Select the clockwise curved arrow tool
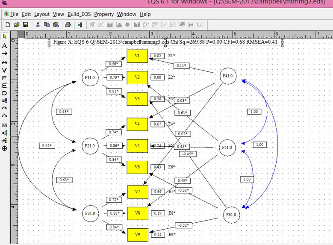This screenshot has width=333, height=245. (x=4, y=108)
